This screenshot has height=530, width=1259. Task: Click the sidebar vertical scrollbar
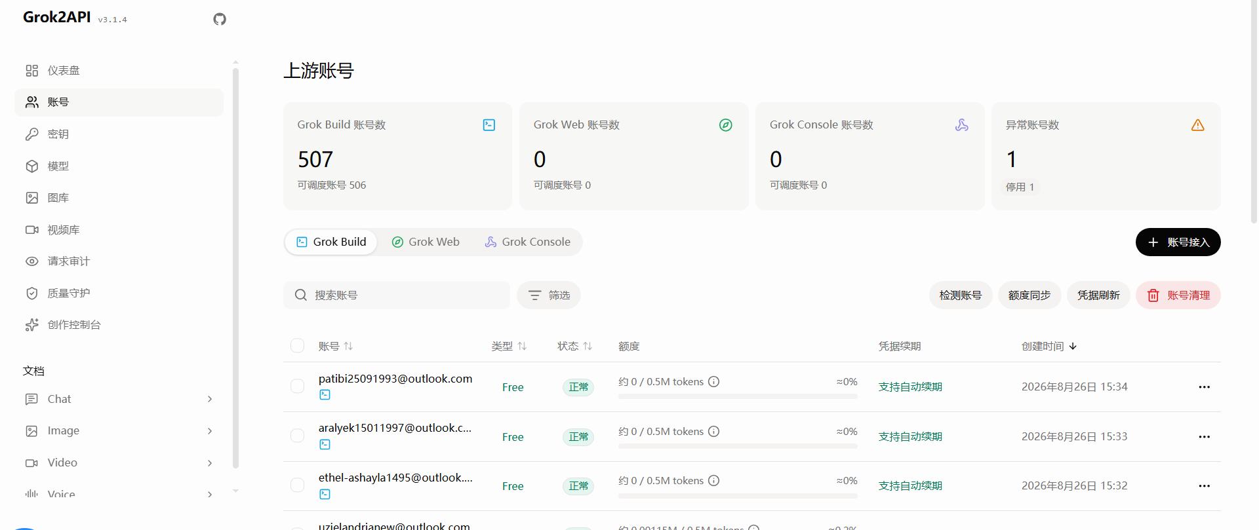(235, 269)
